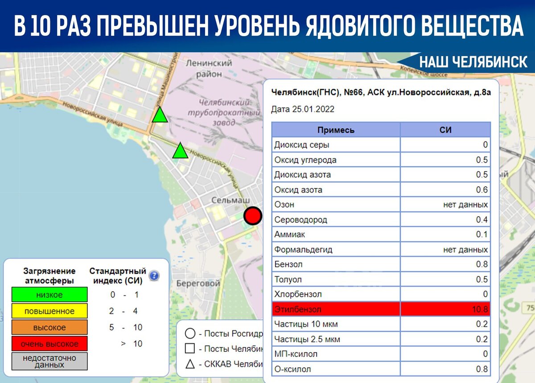Image resolution: width=535 pixels, height=383 pixels.
Task: Select the Частицы 2.5 мкм row
Action: coord(381,339)
